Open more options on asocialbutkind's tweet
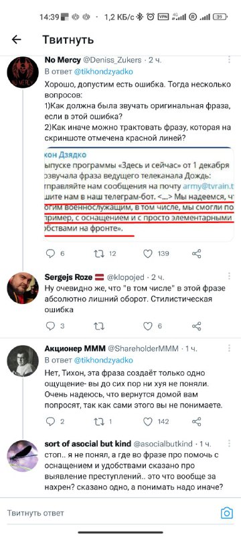 [x=229, y=443]
